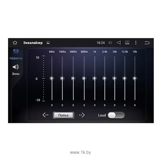Open the Эффекты equalizer sliders icon

16,51
